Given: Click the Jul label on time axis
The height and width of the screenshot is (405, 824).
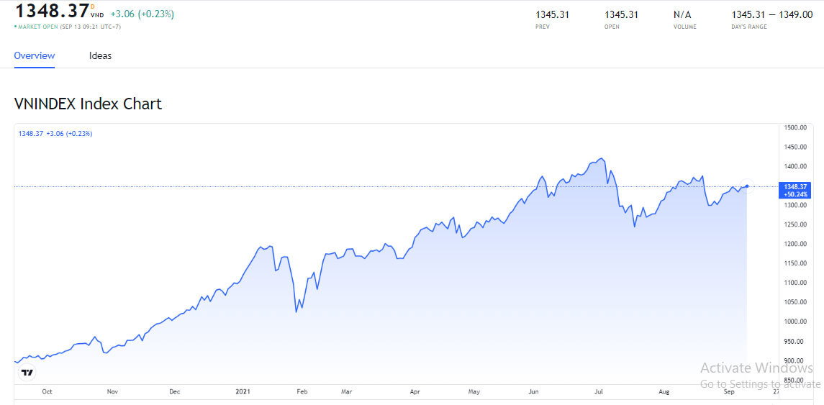Looking at the screenshot, I should pyautogui.click(x=598, y=392).
